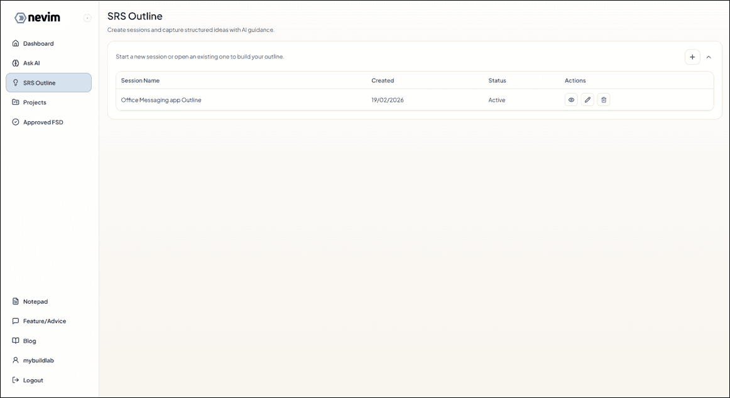Click the Created column header

383,81
